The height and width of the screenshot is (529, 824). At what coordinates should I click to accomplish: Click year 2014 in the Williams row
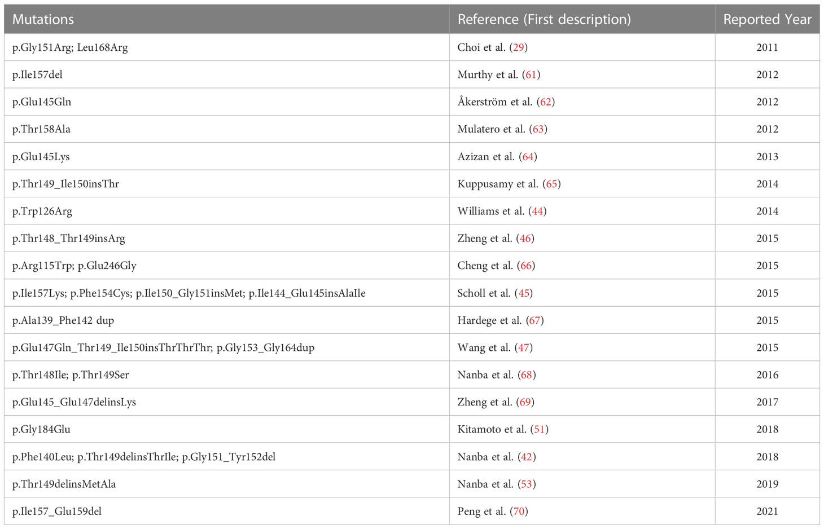tap(768, 211)
